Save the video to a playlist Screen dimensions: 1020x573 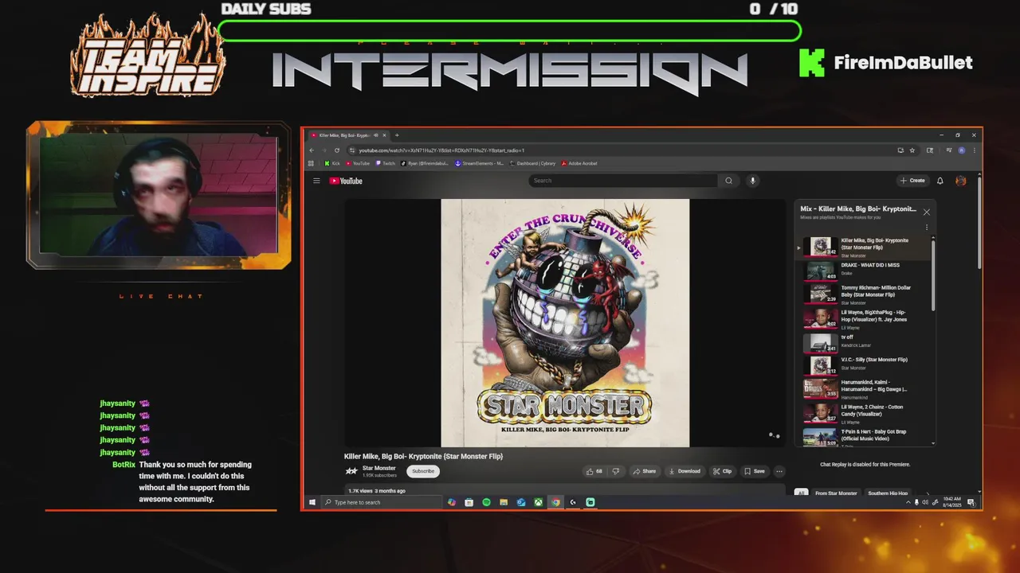click(x=755, y=471)
